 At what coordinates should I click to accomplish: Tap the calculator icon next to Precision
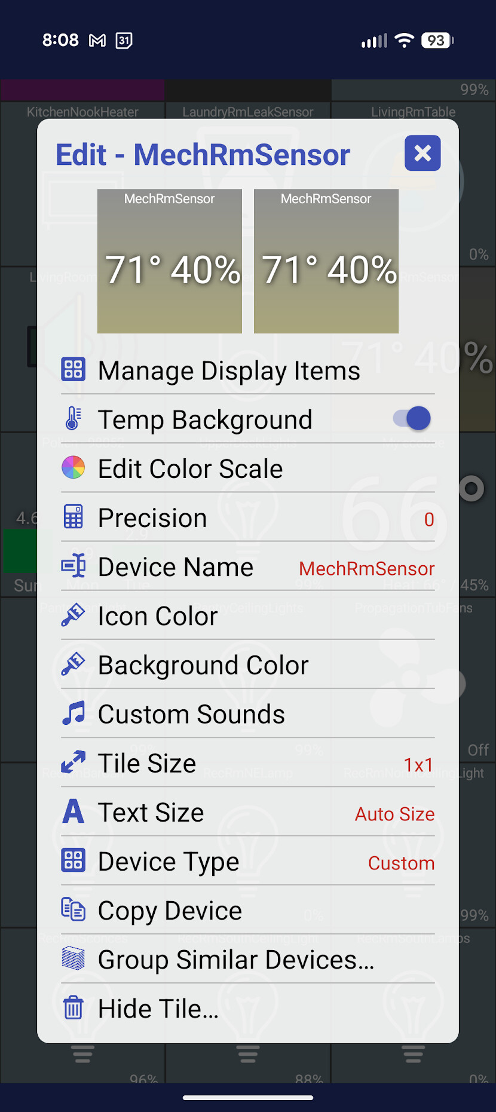pos(74,517)
